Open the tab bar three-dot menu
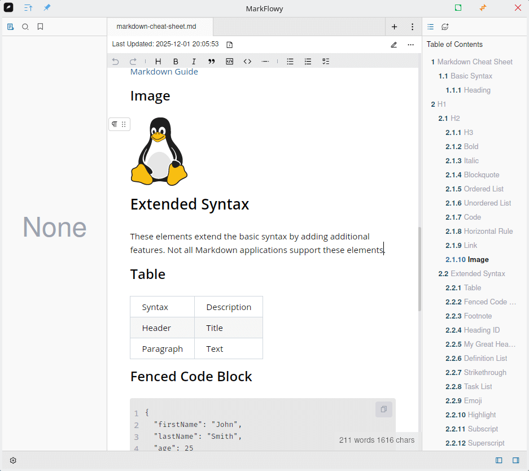The height and width of the screenshot is (471, 529). point(412,27)
